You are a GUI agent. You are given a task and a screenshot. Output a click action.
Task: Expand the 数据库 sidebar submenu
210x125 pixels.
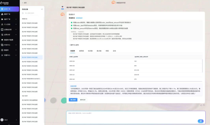point(16,50)
